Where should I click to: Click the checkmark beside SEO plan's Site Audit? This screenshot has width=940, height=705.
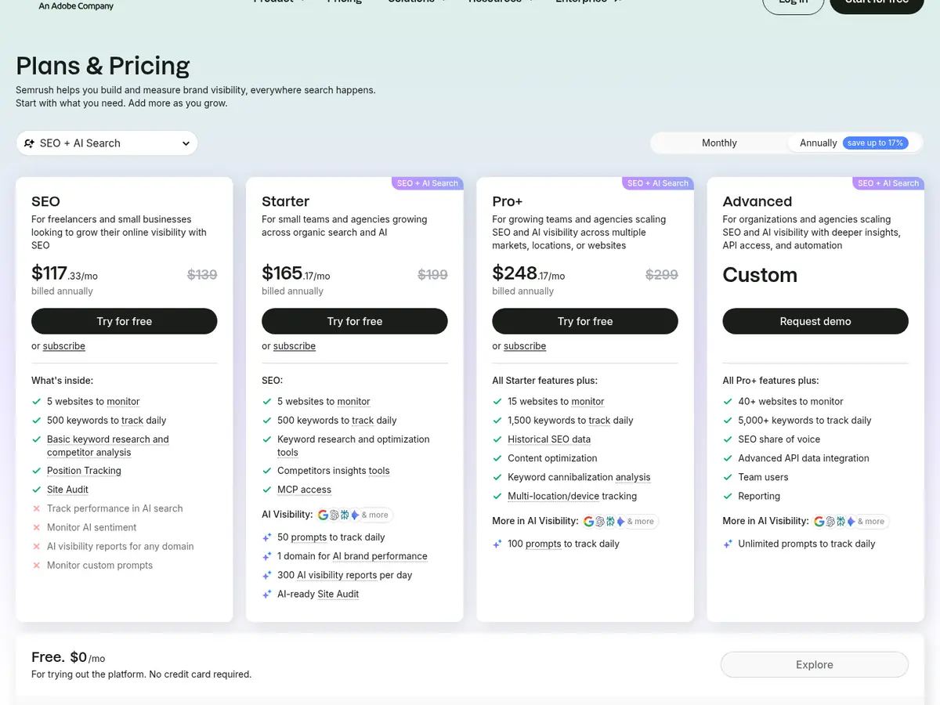click(36, 490)
